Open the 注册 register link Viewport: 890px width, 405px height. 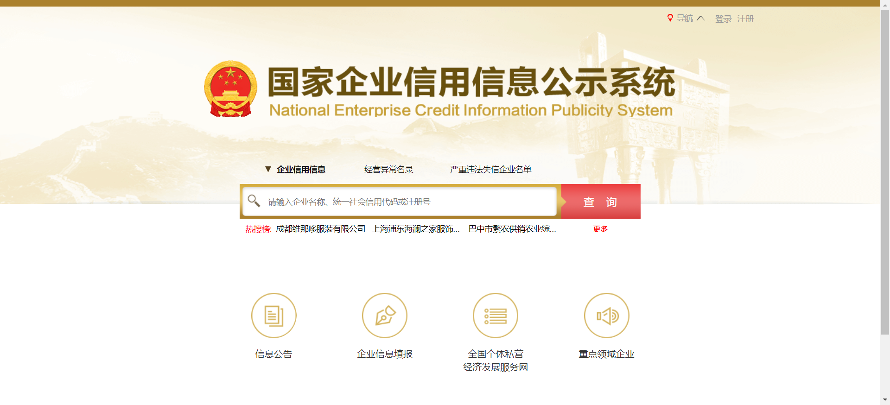(x=745, y=19)
